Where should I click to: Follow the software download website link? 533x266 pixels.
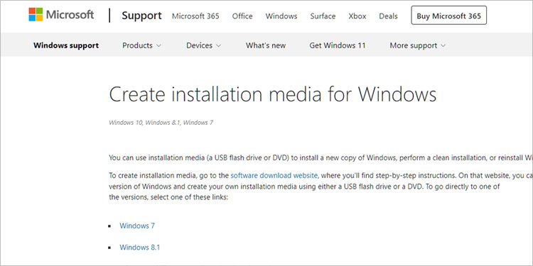274,175
